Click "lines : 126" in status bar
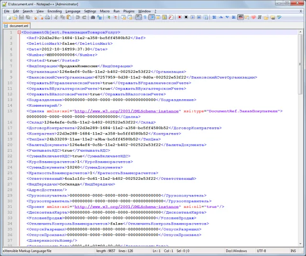Viewport: 306px width, 256px height. coord(126,251)
